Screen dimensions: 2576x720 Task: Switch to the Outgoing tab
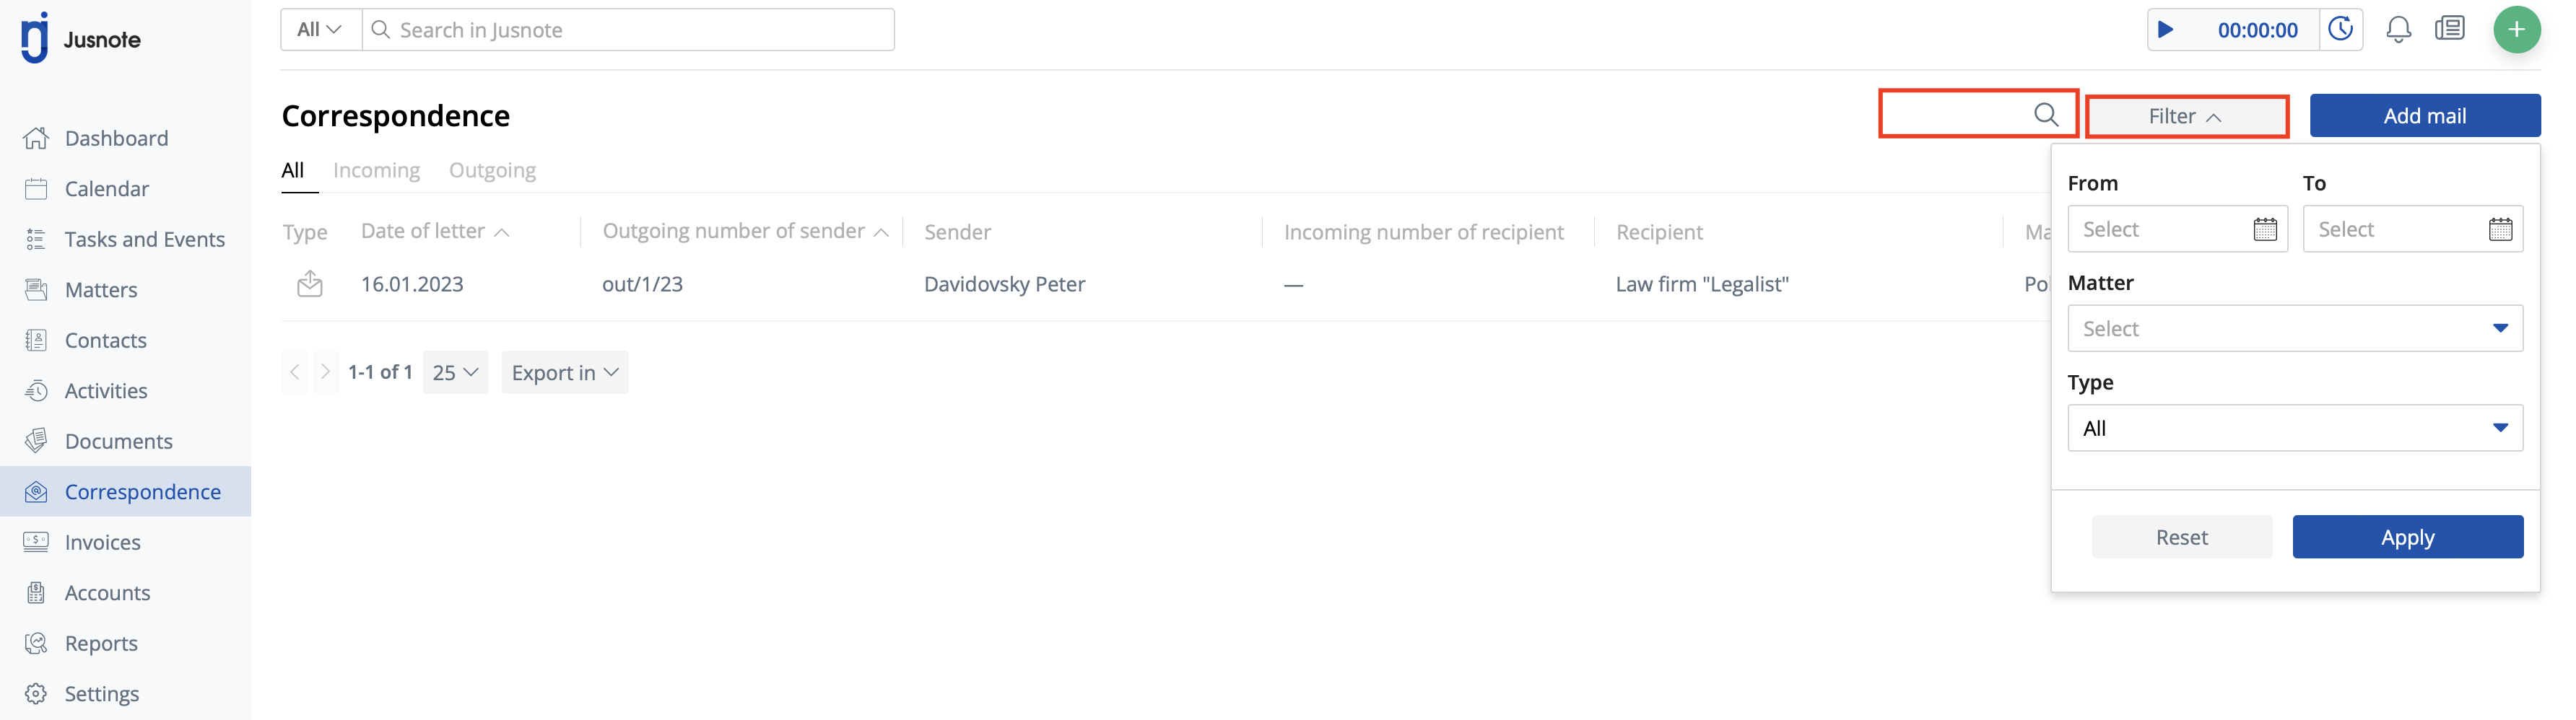[492, 171]
